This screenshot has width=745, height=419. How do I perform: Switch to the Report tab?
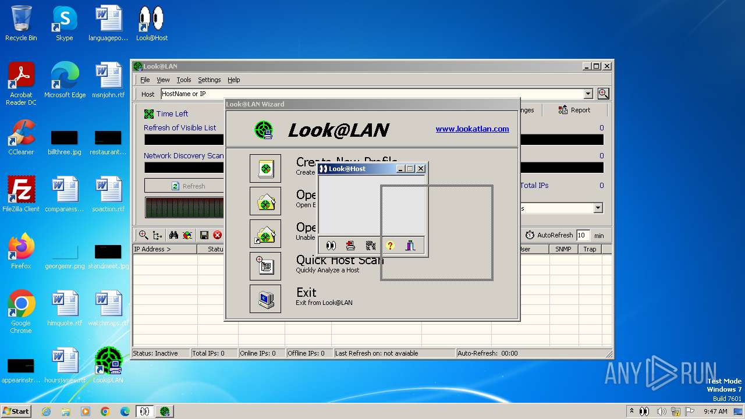tap(574, 110)
